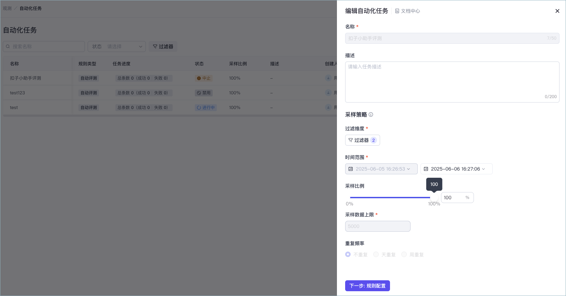Screen dimensions: 566x296
Task: Open the 文档中心 documentation link
Action: [407, 11]
